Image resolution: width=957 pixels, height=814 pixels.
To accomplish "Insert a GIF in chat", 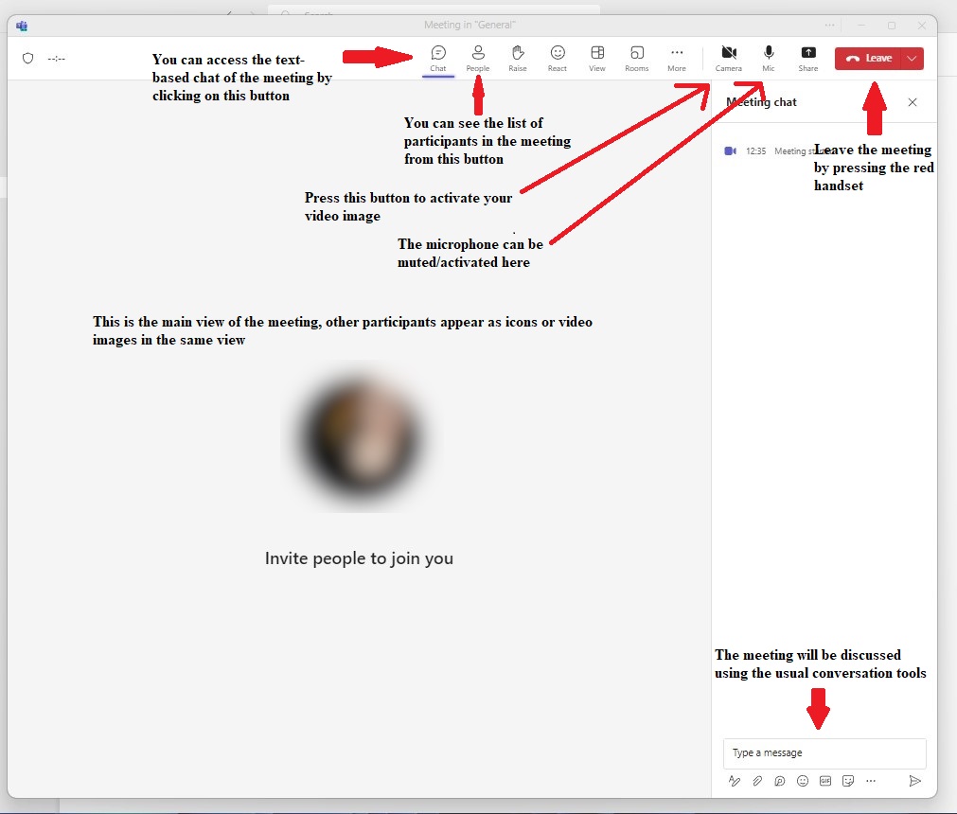I will tap(825, 781).
